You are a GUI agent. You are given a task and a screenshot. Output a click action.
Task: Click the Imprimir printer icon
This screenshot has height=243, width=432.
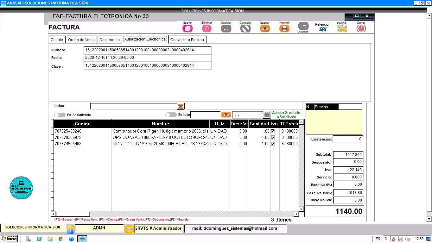point(284,28)
